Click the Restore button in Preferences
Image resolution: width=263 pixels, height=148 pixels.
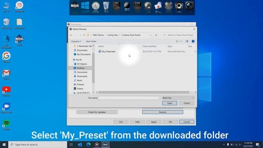point(163,112)
